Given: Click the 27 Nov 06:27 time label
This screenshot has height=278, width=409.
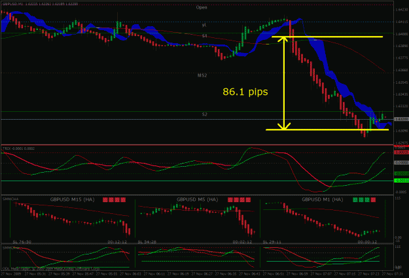Looking at the screenshot, I should [202, 274].
